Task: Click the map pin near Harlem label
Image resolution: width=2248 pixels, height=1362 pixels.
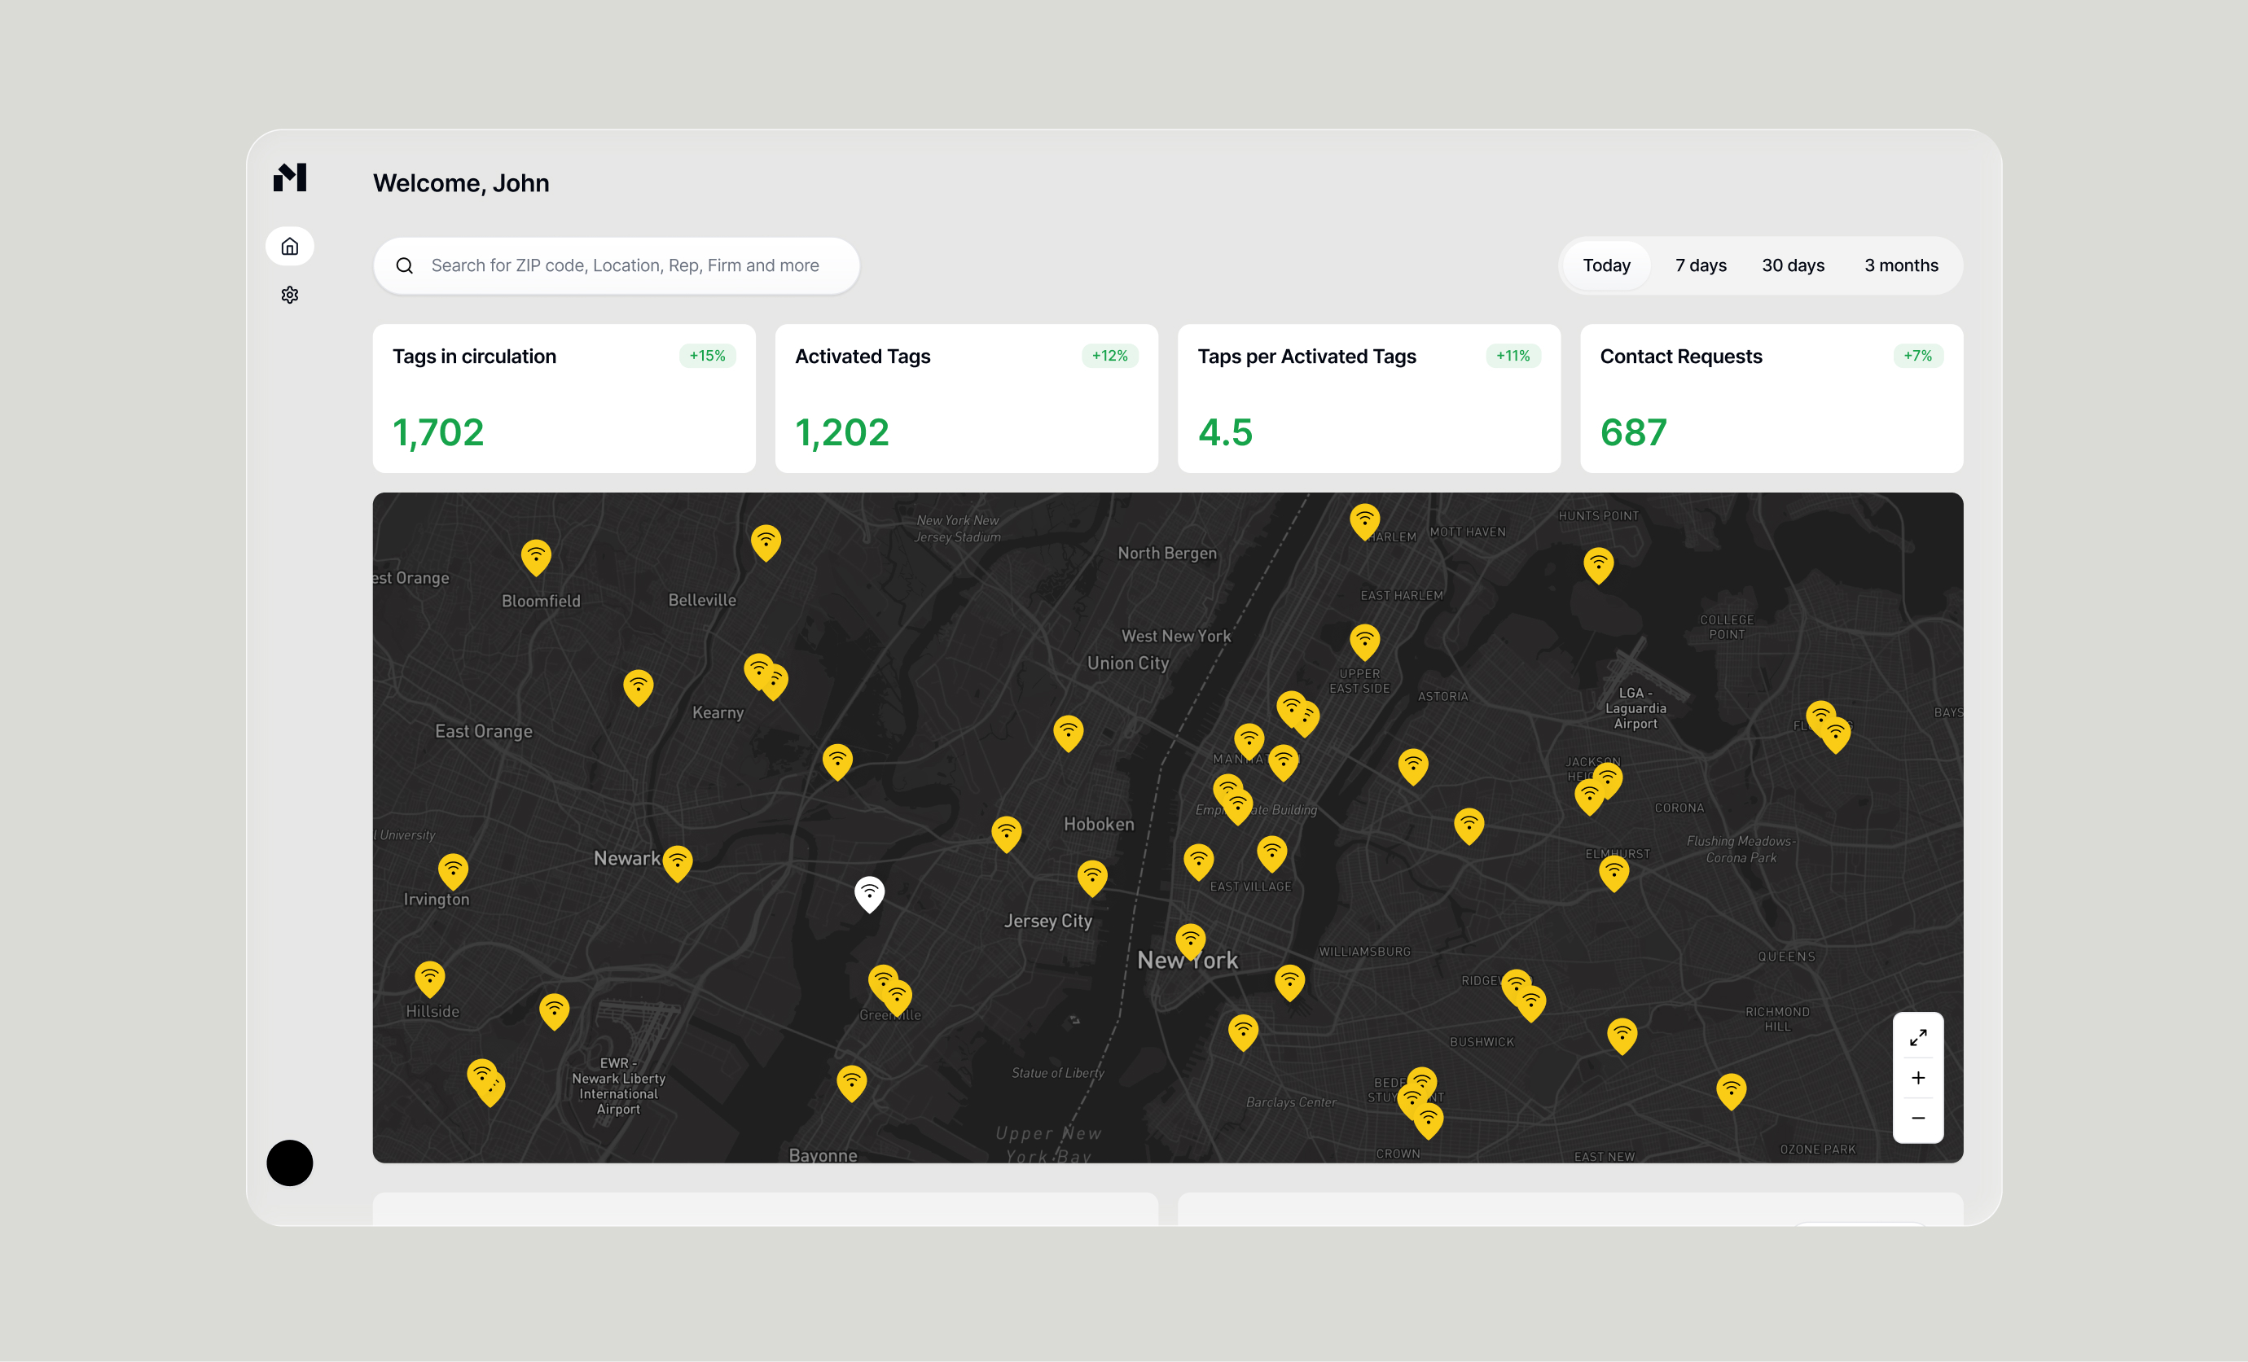Action: (x=1364, y=522)
